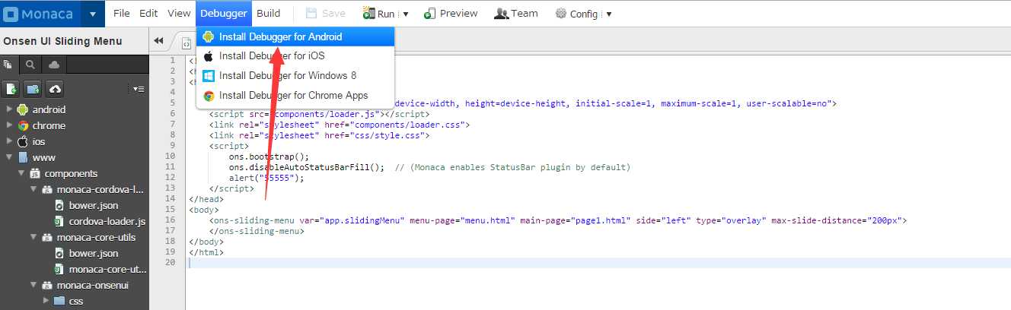
Task: Open the Team panel
Action: click(x=515, y=14)
